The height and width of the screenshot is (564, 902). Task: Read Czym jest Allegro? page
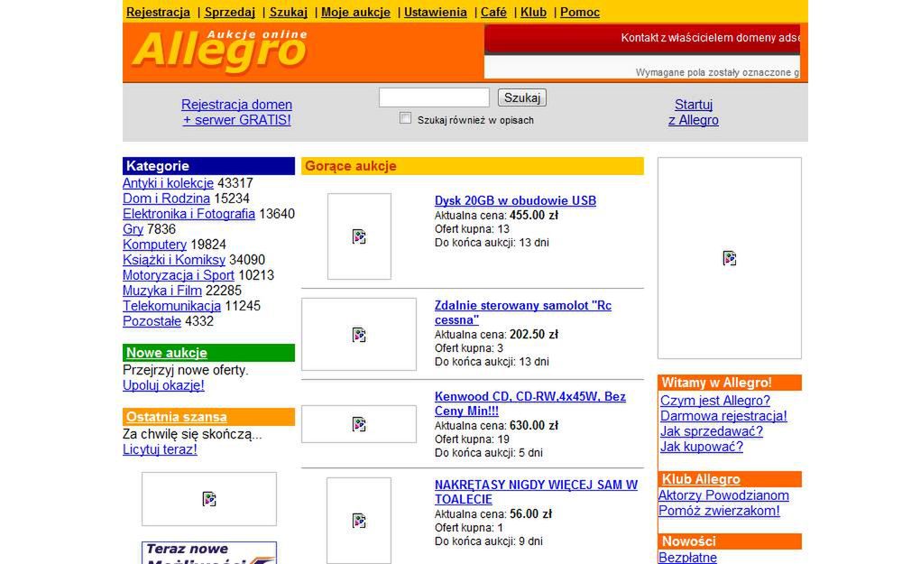pyautogui.click(x=715, y=401)
